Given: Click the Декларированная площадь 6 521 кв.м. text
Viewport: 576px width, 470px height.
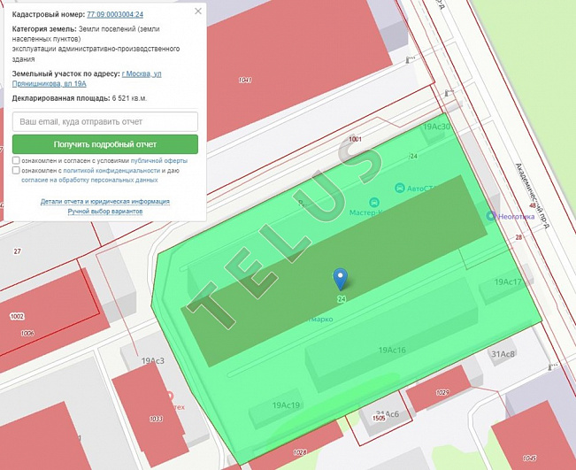Looking at the screenshot, I should point(80,98).
